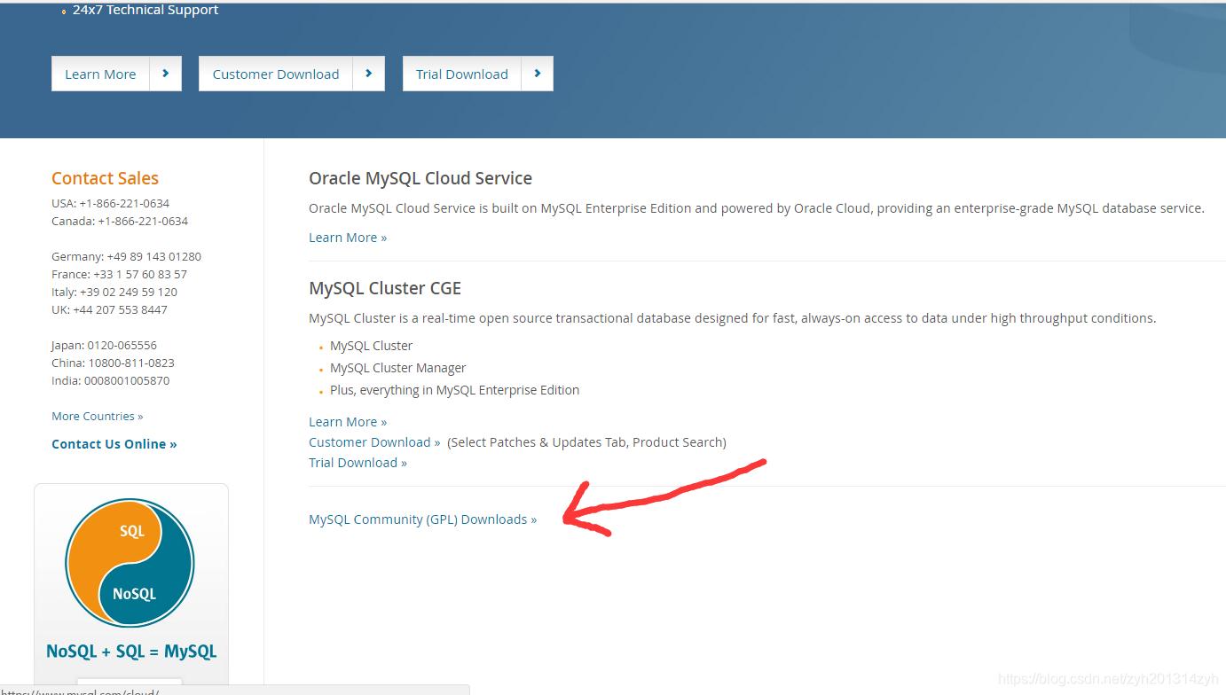Open MySQL Community (GPL) Downloads link
The height and width of the screenshot is (695, 1226).
tap(422, 519)
